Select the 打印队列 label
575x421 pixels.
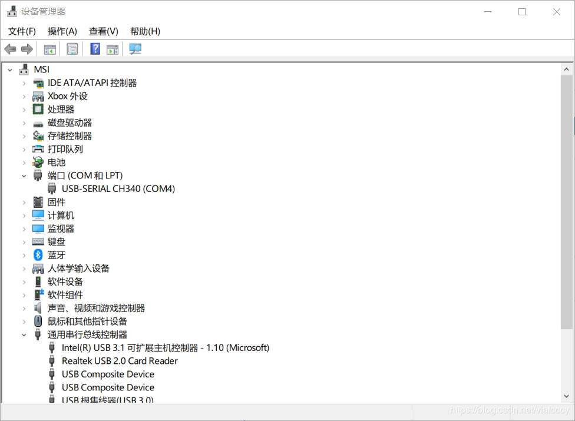(x=65, y=149)
